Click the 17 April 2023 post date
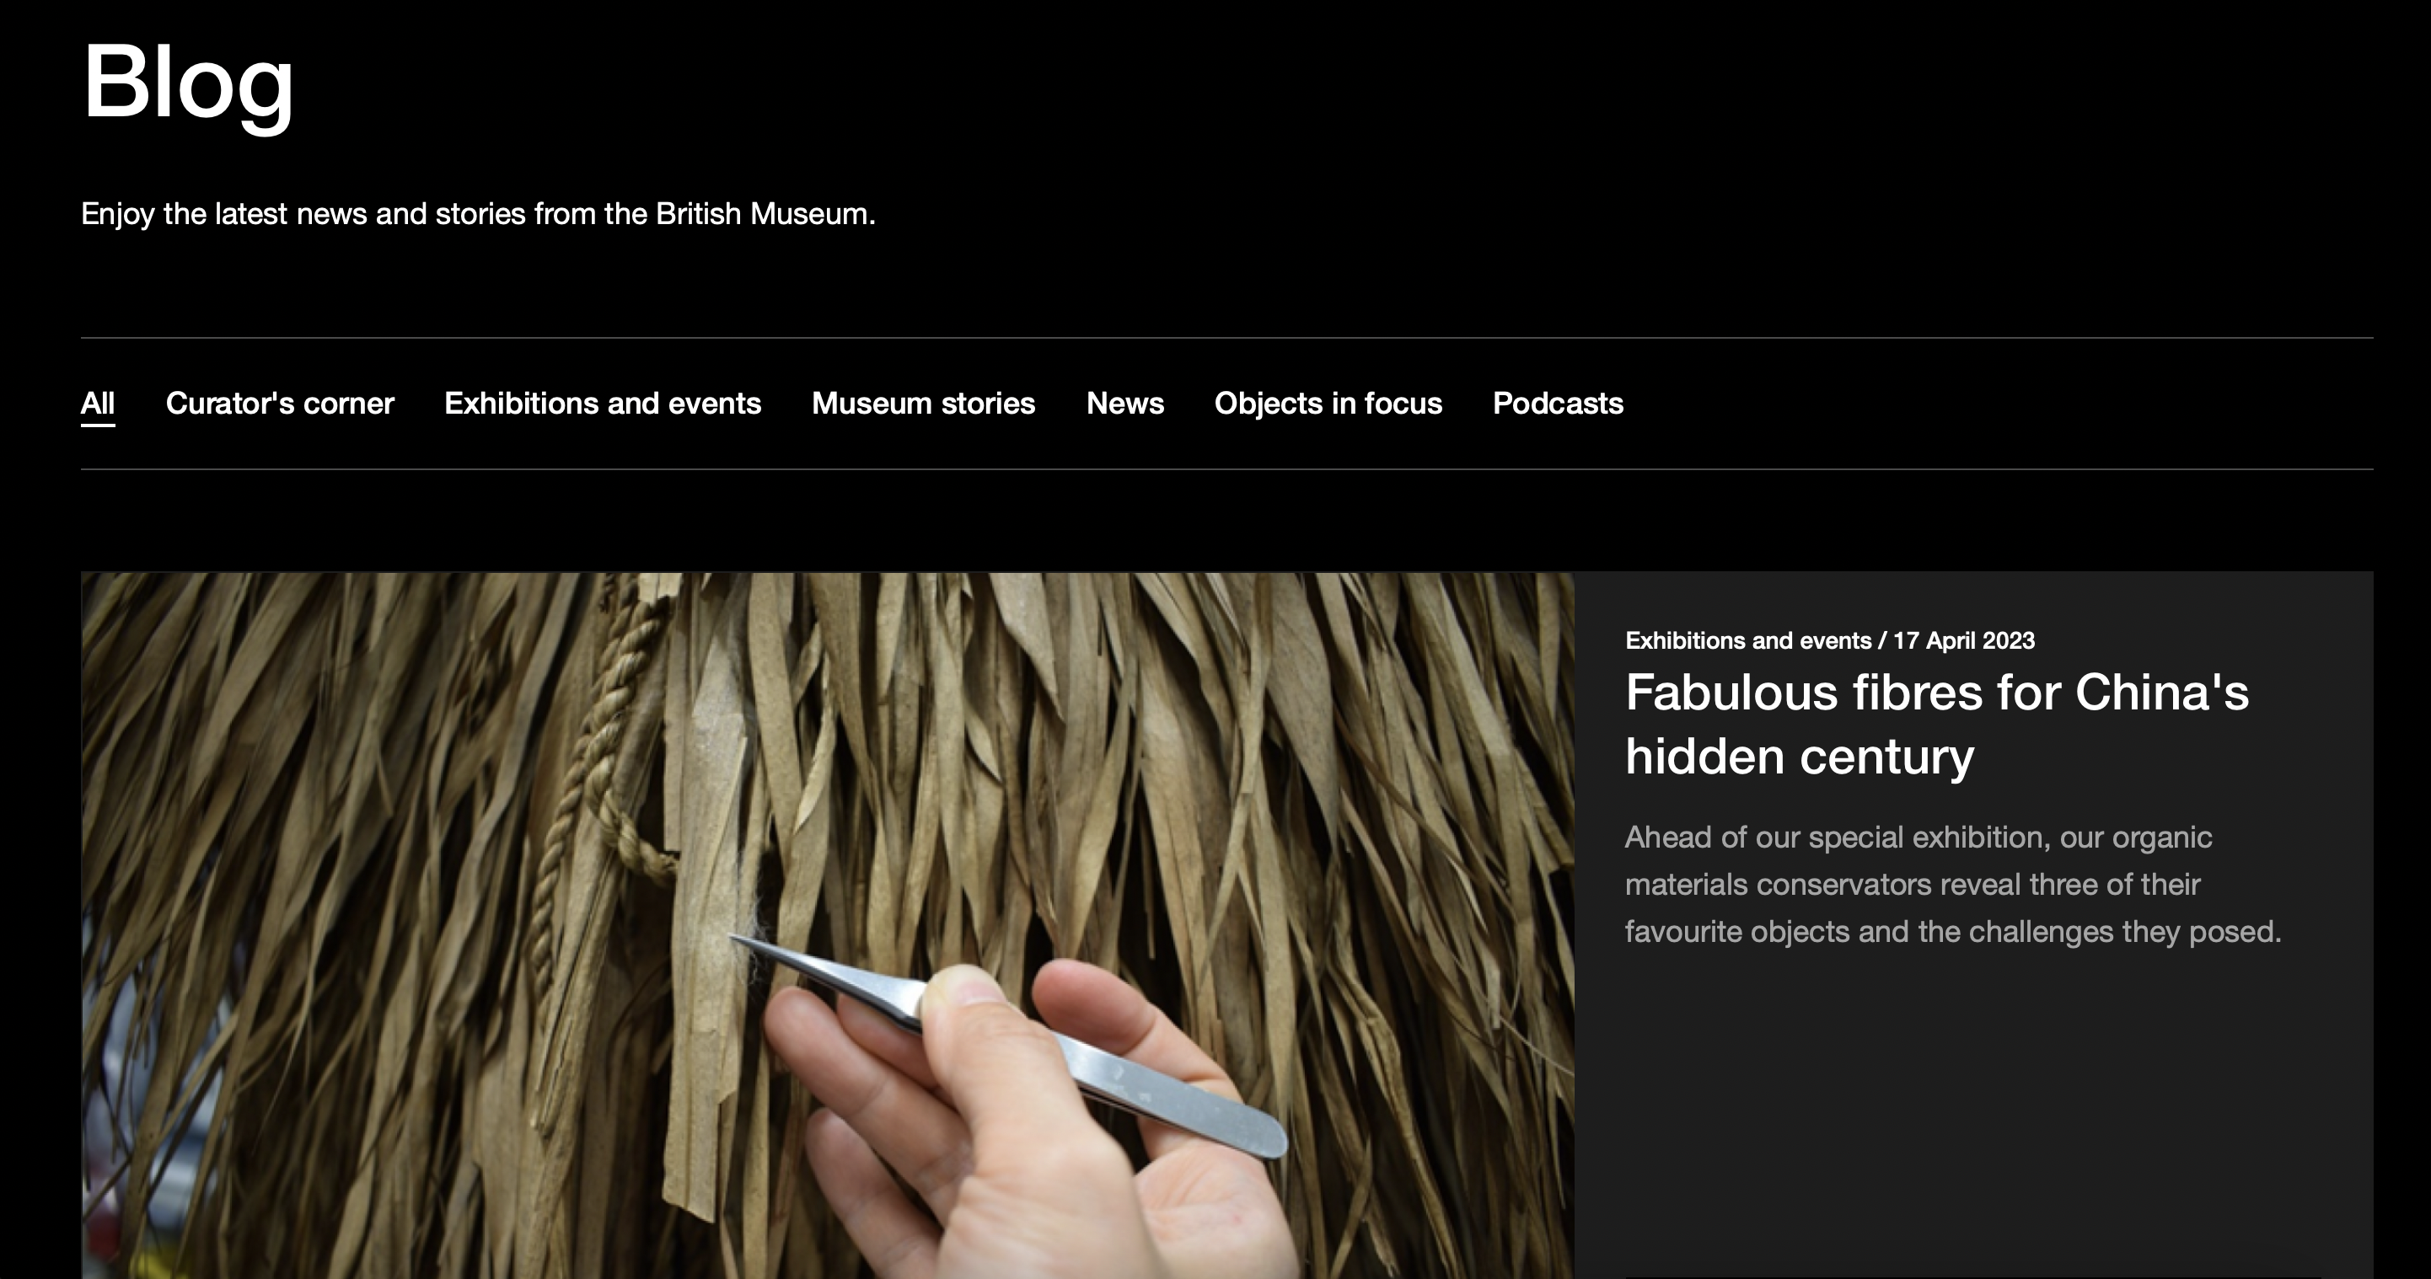 click(x=1963, y=640)
